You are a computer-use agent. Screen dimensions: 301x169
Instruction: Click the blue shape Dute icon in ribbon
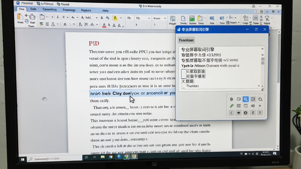tap(222, 18)
